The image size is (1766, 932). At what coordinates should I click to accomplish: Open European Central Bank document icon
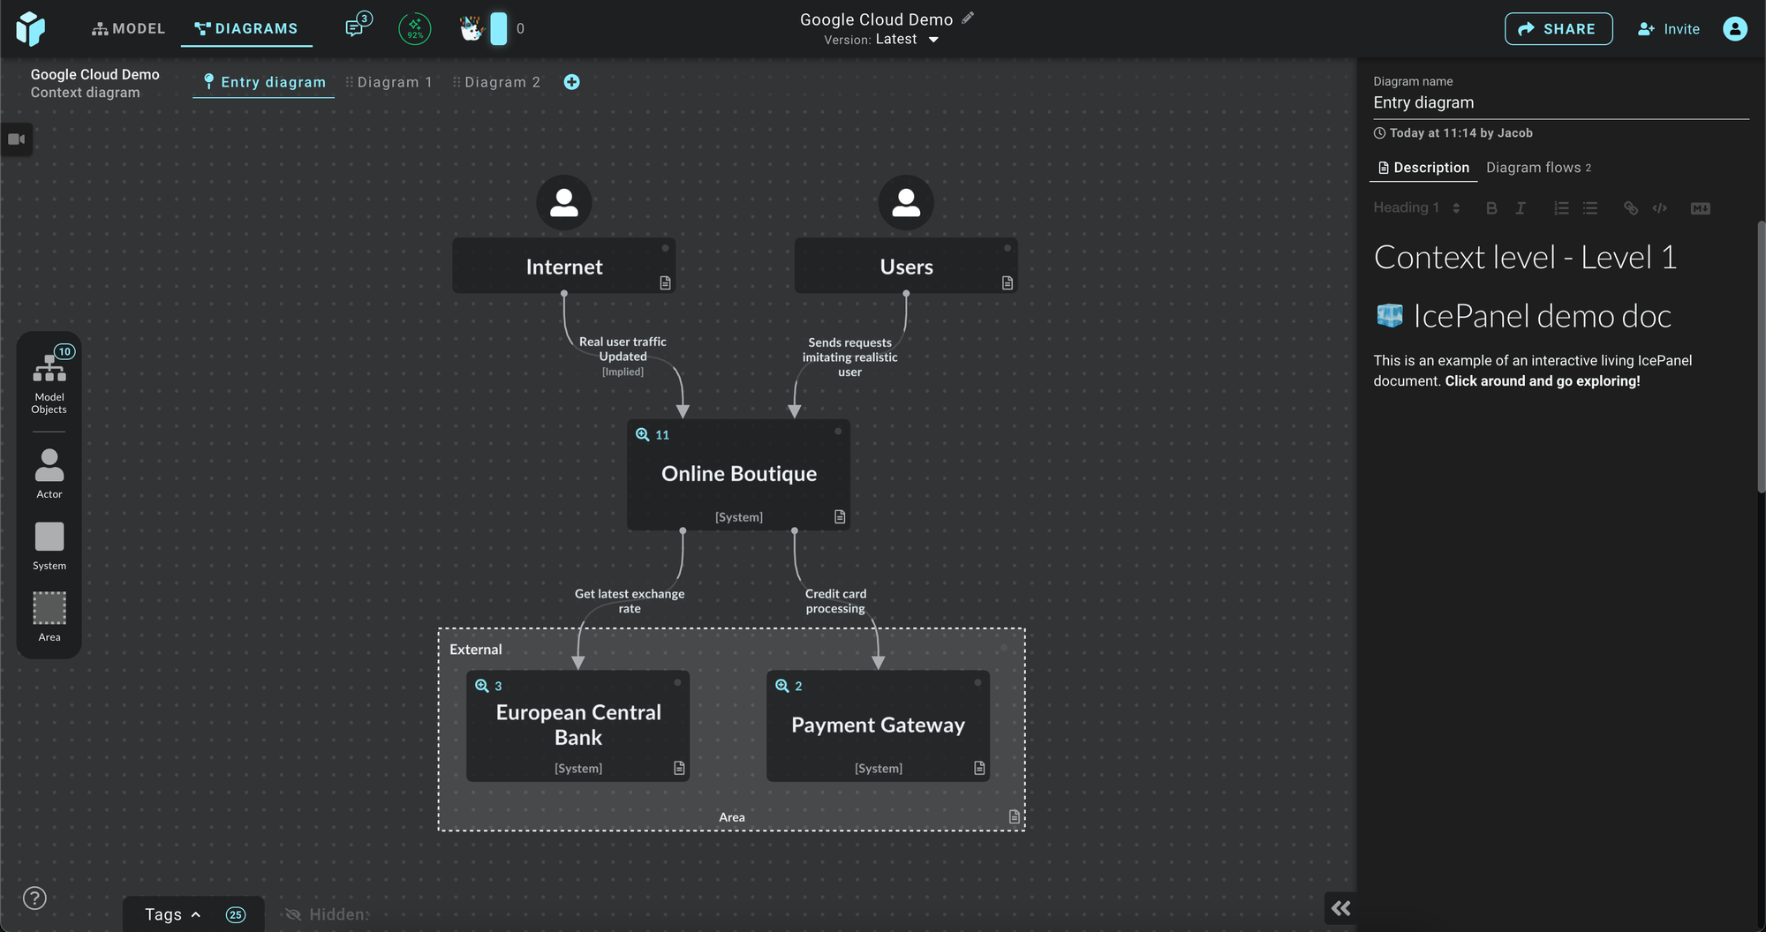coord(679,768)
